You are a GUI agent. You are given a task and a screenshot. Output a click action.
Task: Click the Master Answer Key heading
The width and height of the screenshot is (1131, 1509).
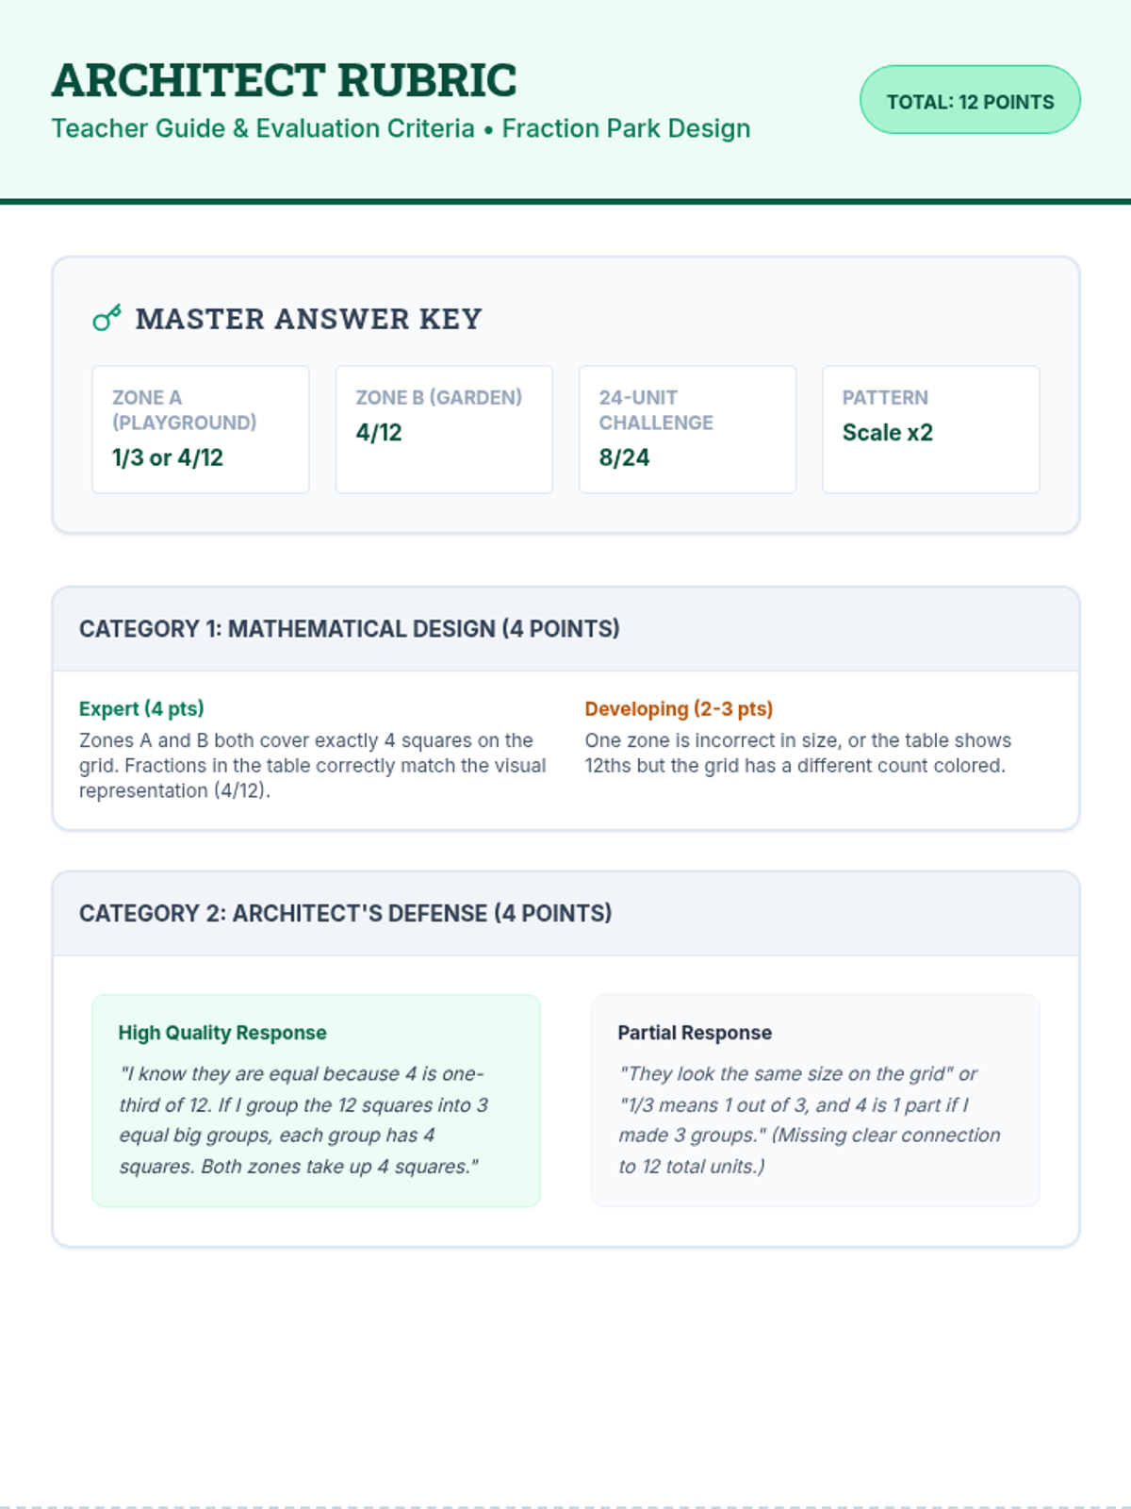coord(308,319)
